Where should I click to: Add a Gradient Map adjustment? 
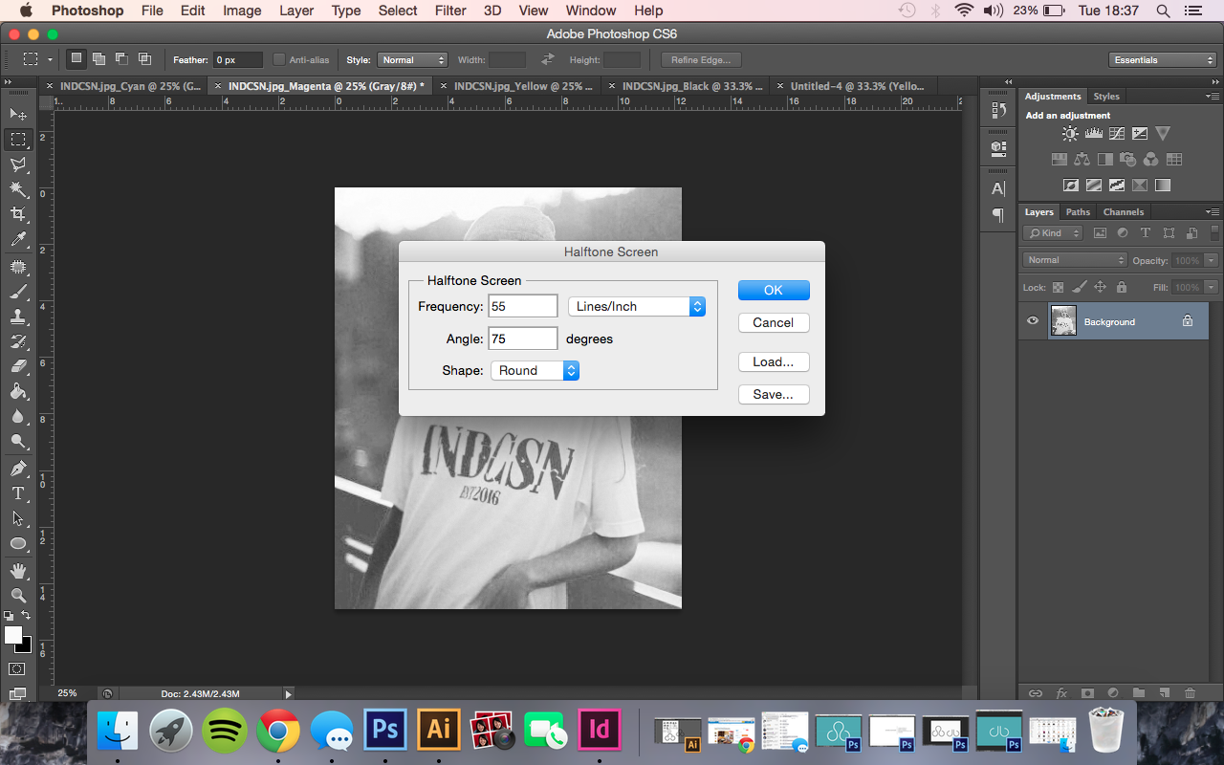tap(1163, 186)
